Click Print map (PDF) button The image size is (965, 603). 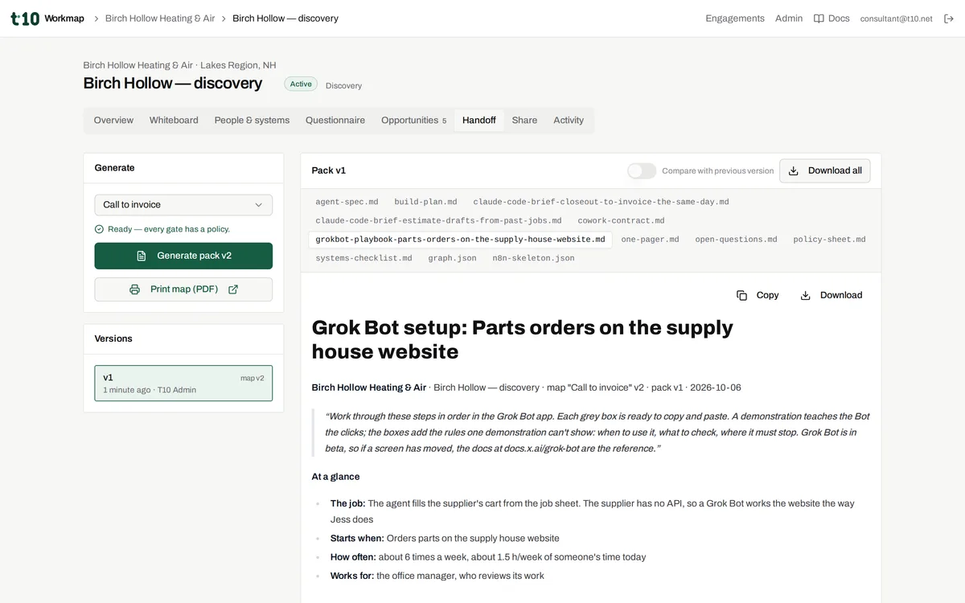[183, 289]
